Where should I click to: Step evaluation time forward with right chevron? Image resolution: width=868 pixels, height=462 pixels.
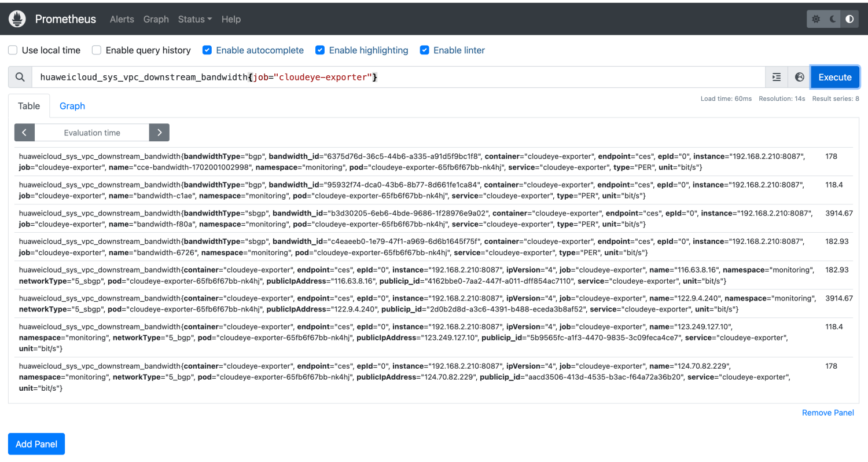[159, 133]
